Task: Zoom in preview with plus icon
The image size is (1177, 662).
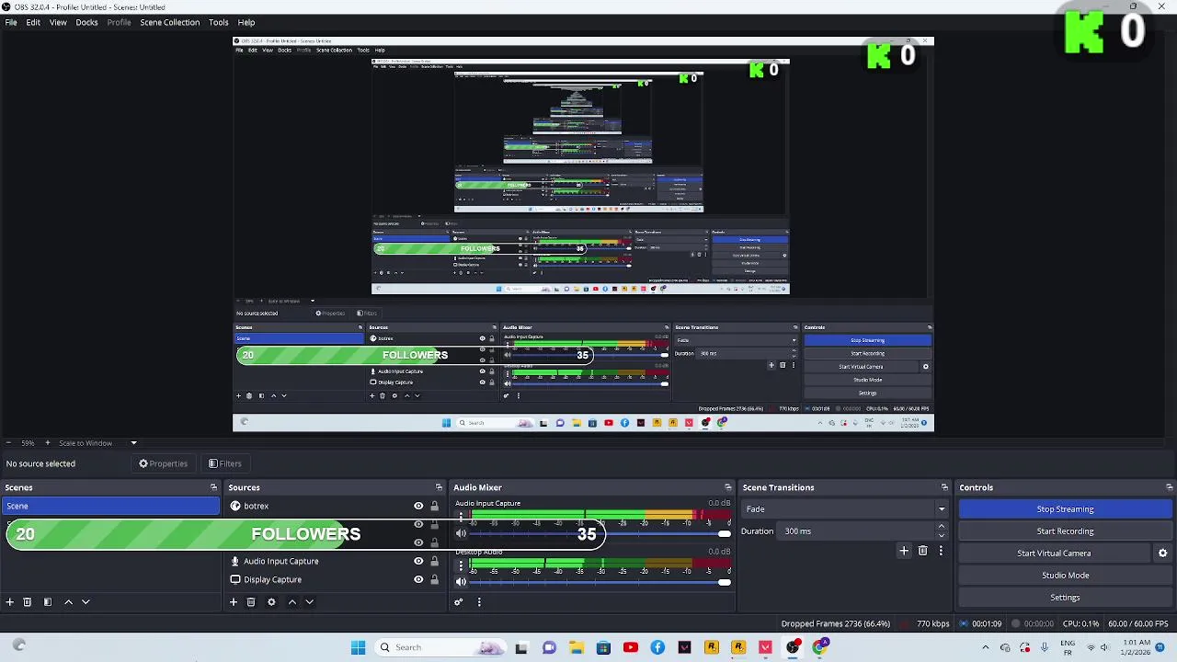Action: tap(48, 443)
